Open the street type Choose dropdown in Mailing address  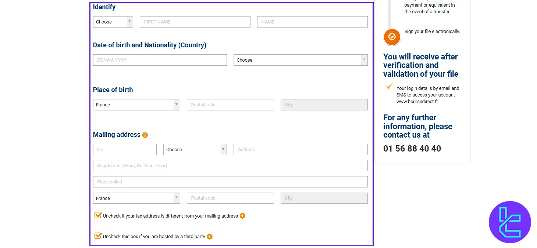pyautogui.click(x=195, y=149)
